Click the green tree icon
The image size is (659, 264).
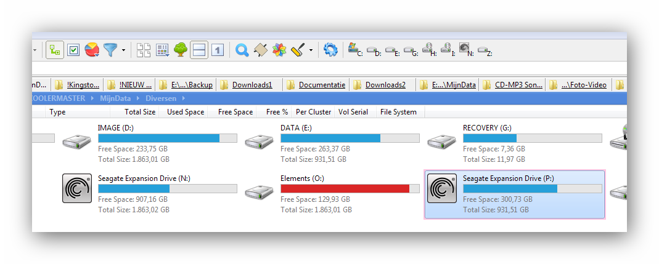(181, 50)
